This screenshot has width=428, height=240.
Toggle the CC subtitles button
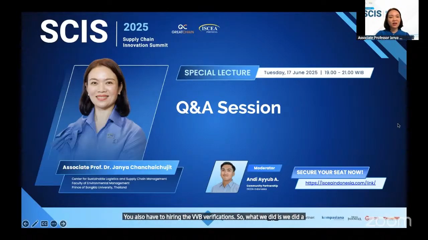point(44,224)
